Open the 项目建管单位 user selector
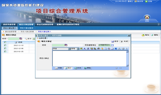The width and height of the screenshot is (161, 95). 112,45
